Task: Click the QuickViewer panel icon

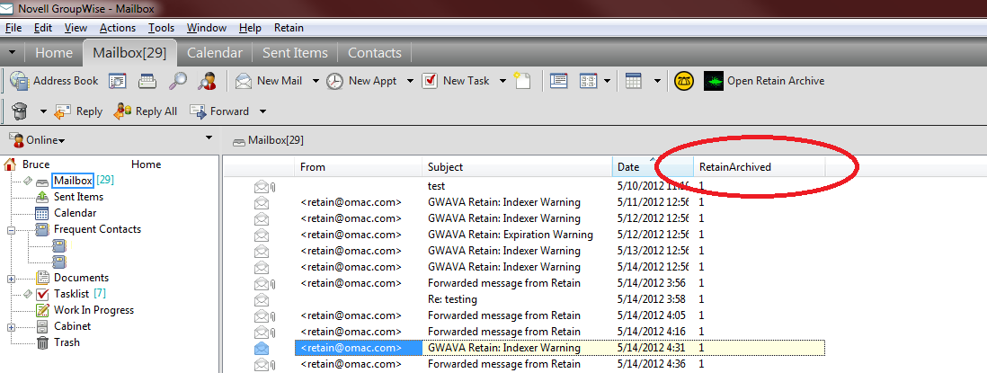Action: [559, 81]
